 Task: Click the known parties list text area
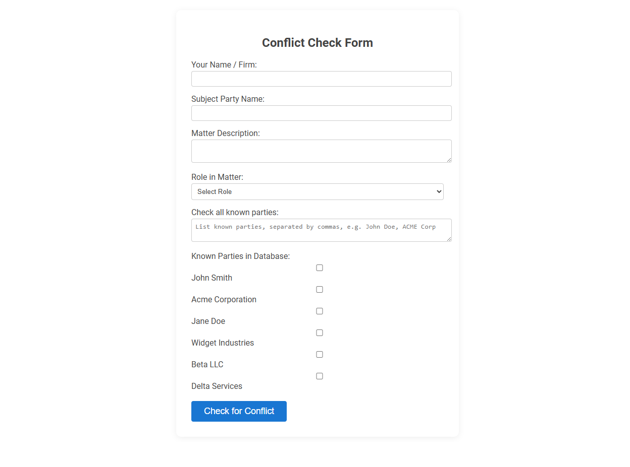click(321, 230)
